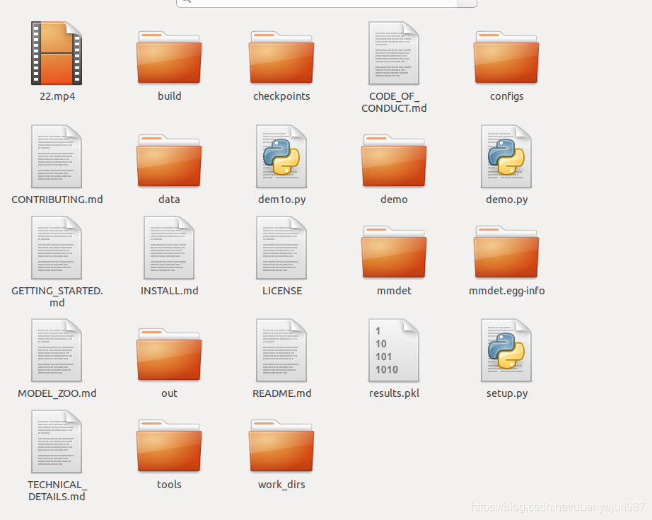Select the GETTING_STARTED.md document icon
This screenshot has height=520, width=652.
click(57, 248)
